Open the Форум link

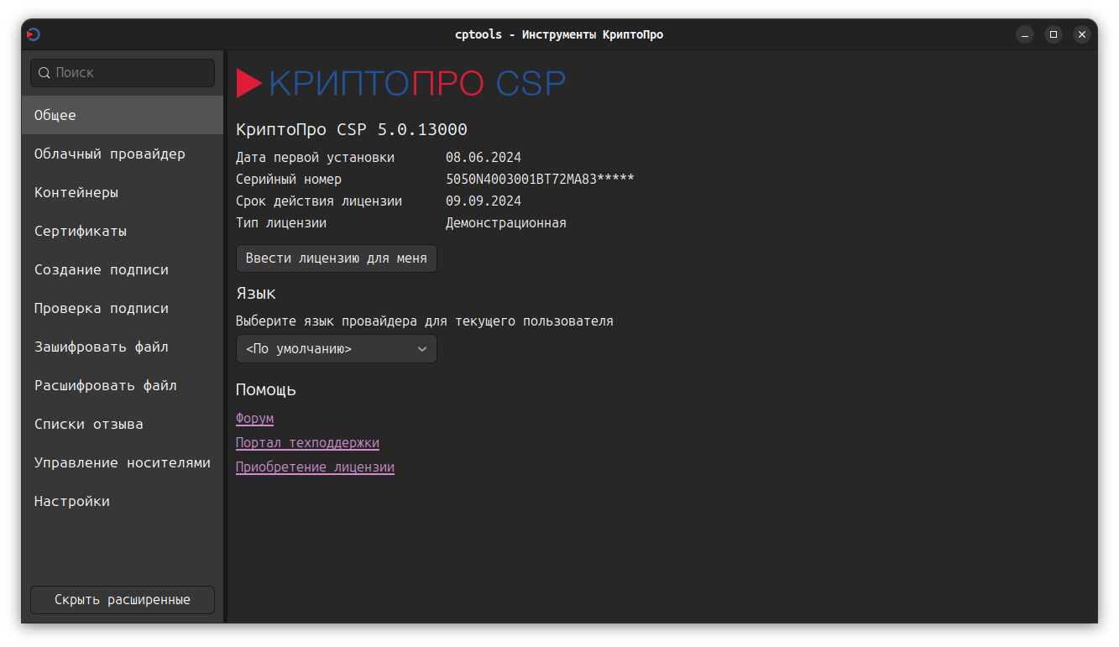point(254,418)
